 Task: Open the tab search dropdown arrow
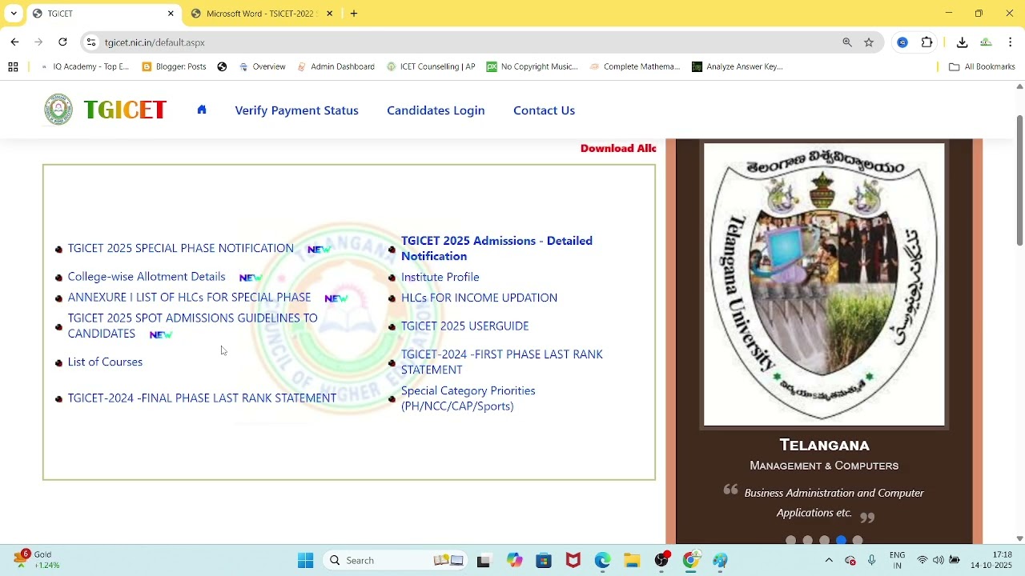(x=14, y=13)
